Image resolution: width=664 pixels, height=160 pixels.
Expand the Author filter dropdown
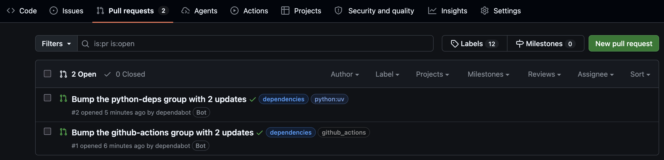pos(345,74)
